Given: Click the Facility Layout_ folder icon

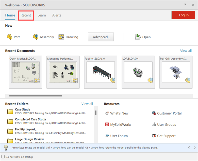Looking at the screenshot, I should click(10, 131).
